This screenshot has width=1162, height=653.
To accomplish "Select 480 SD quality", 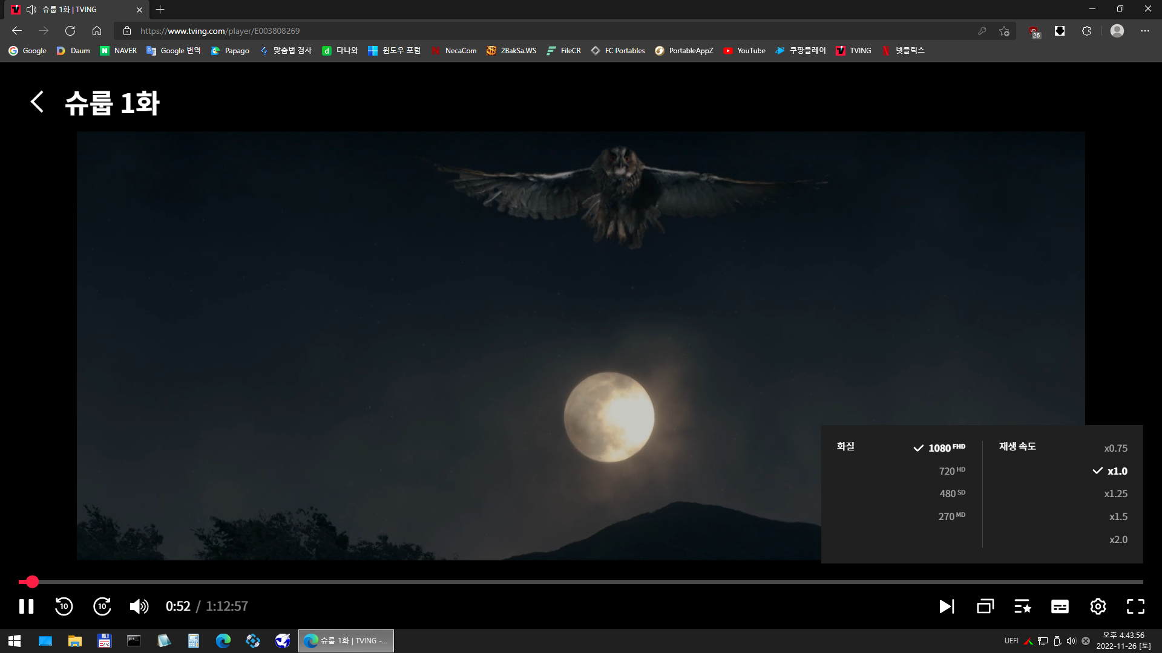I will pyautogui.click(x=952, y=493).
